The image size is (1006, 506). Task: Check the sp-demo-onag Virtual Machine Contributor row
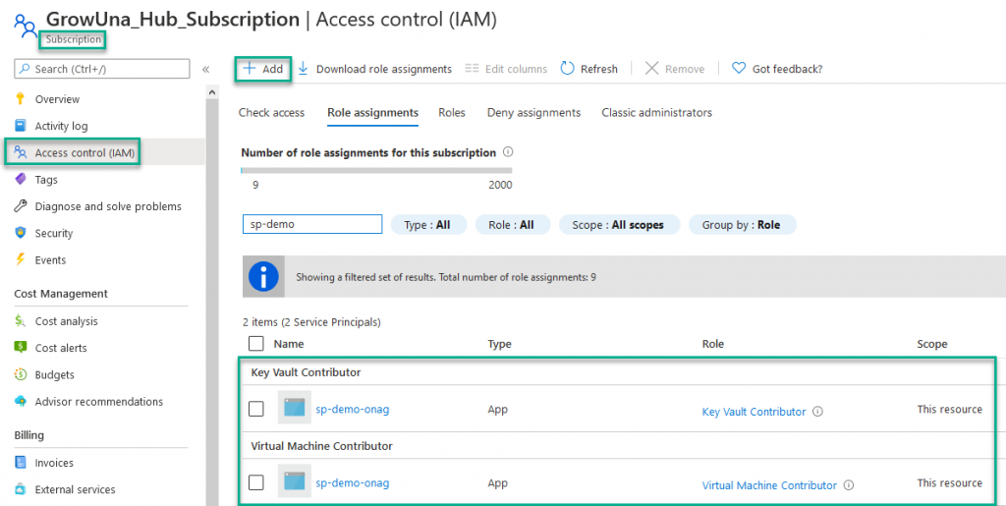click(x=256, y=482)
